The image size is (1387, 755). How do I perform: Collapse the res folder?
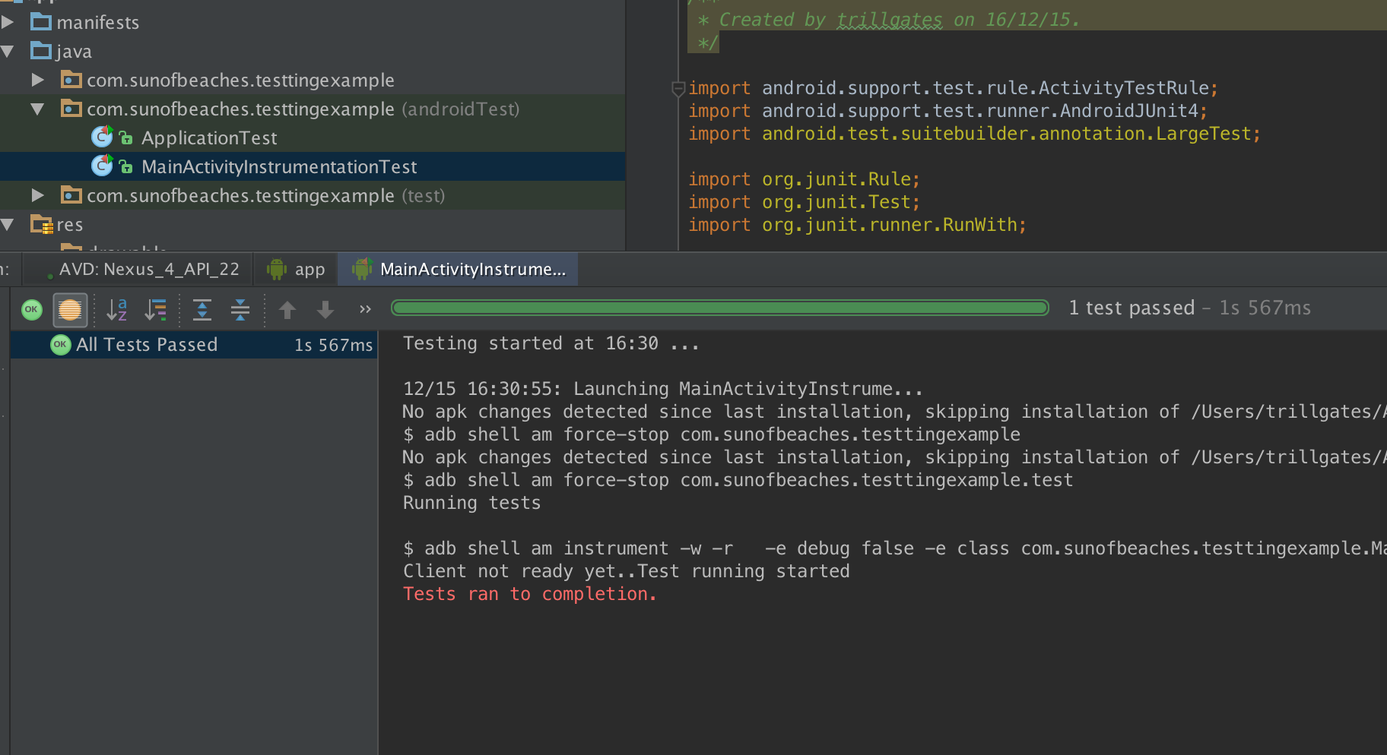[x=8, y=225]
